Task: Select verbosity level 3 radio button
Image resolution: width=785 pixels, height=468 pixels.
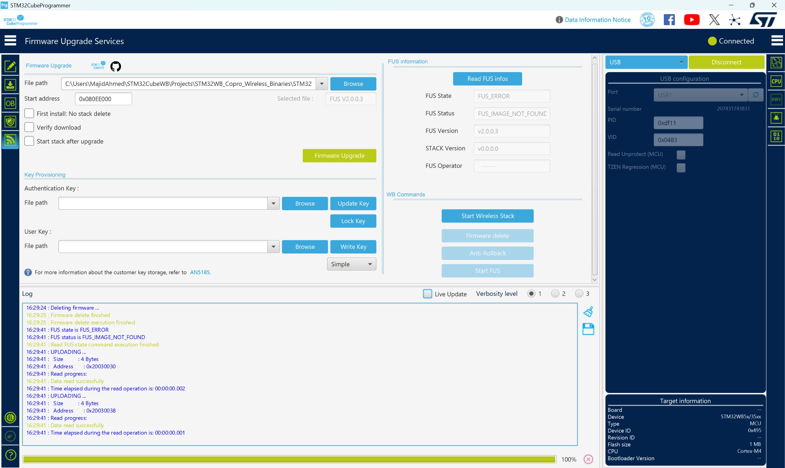Action: [x=579, y=294]
